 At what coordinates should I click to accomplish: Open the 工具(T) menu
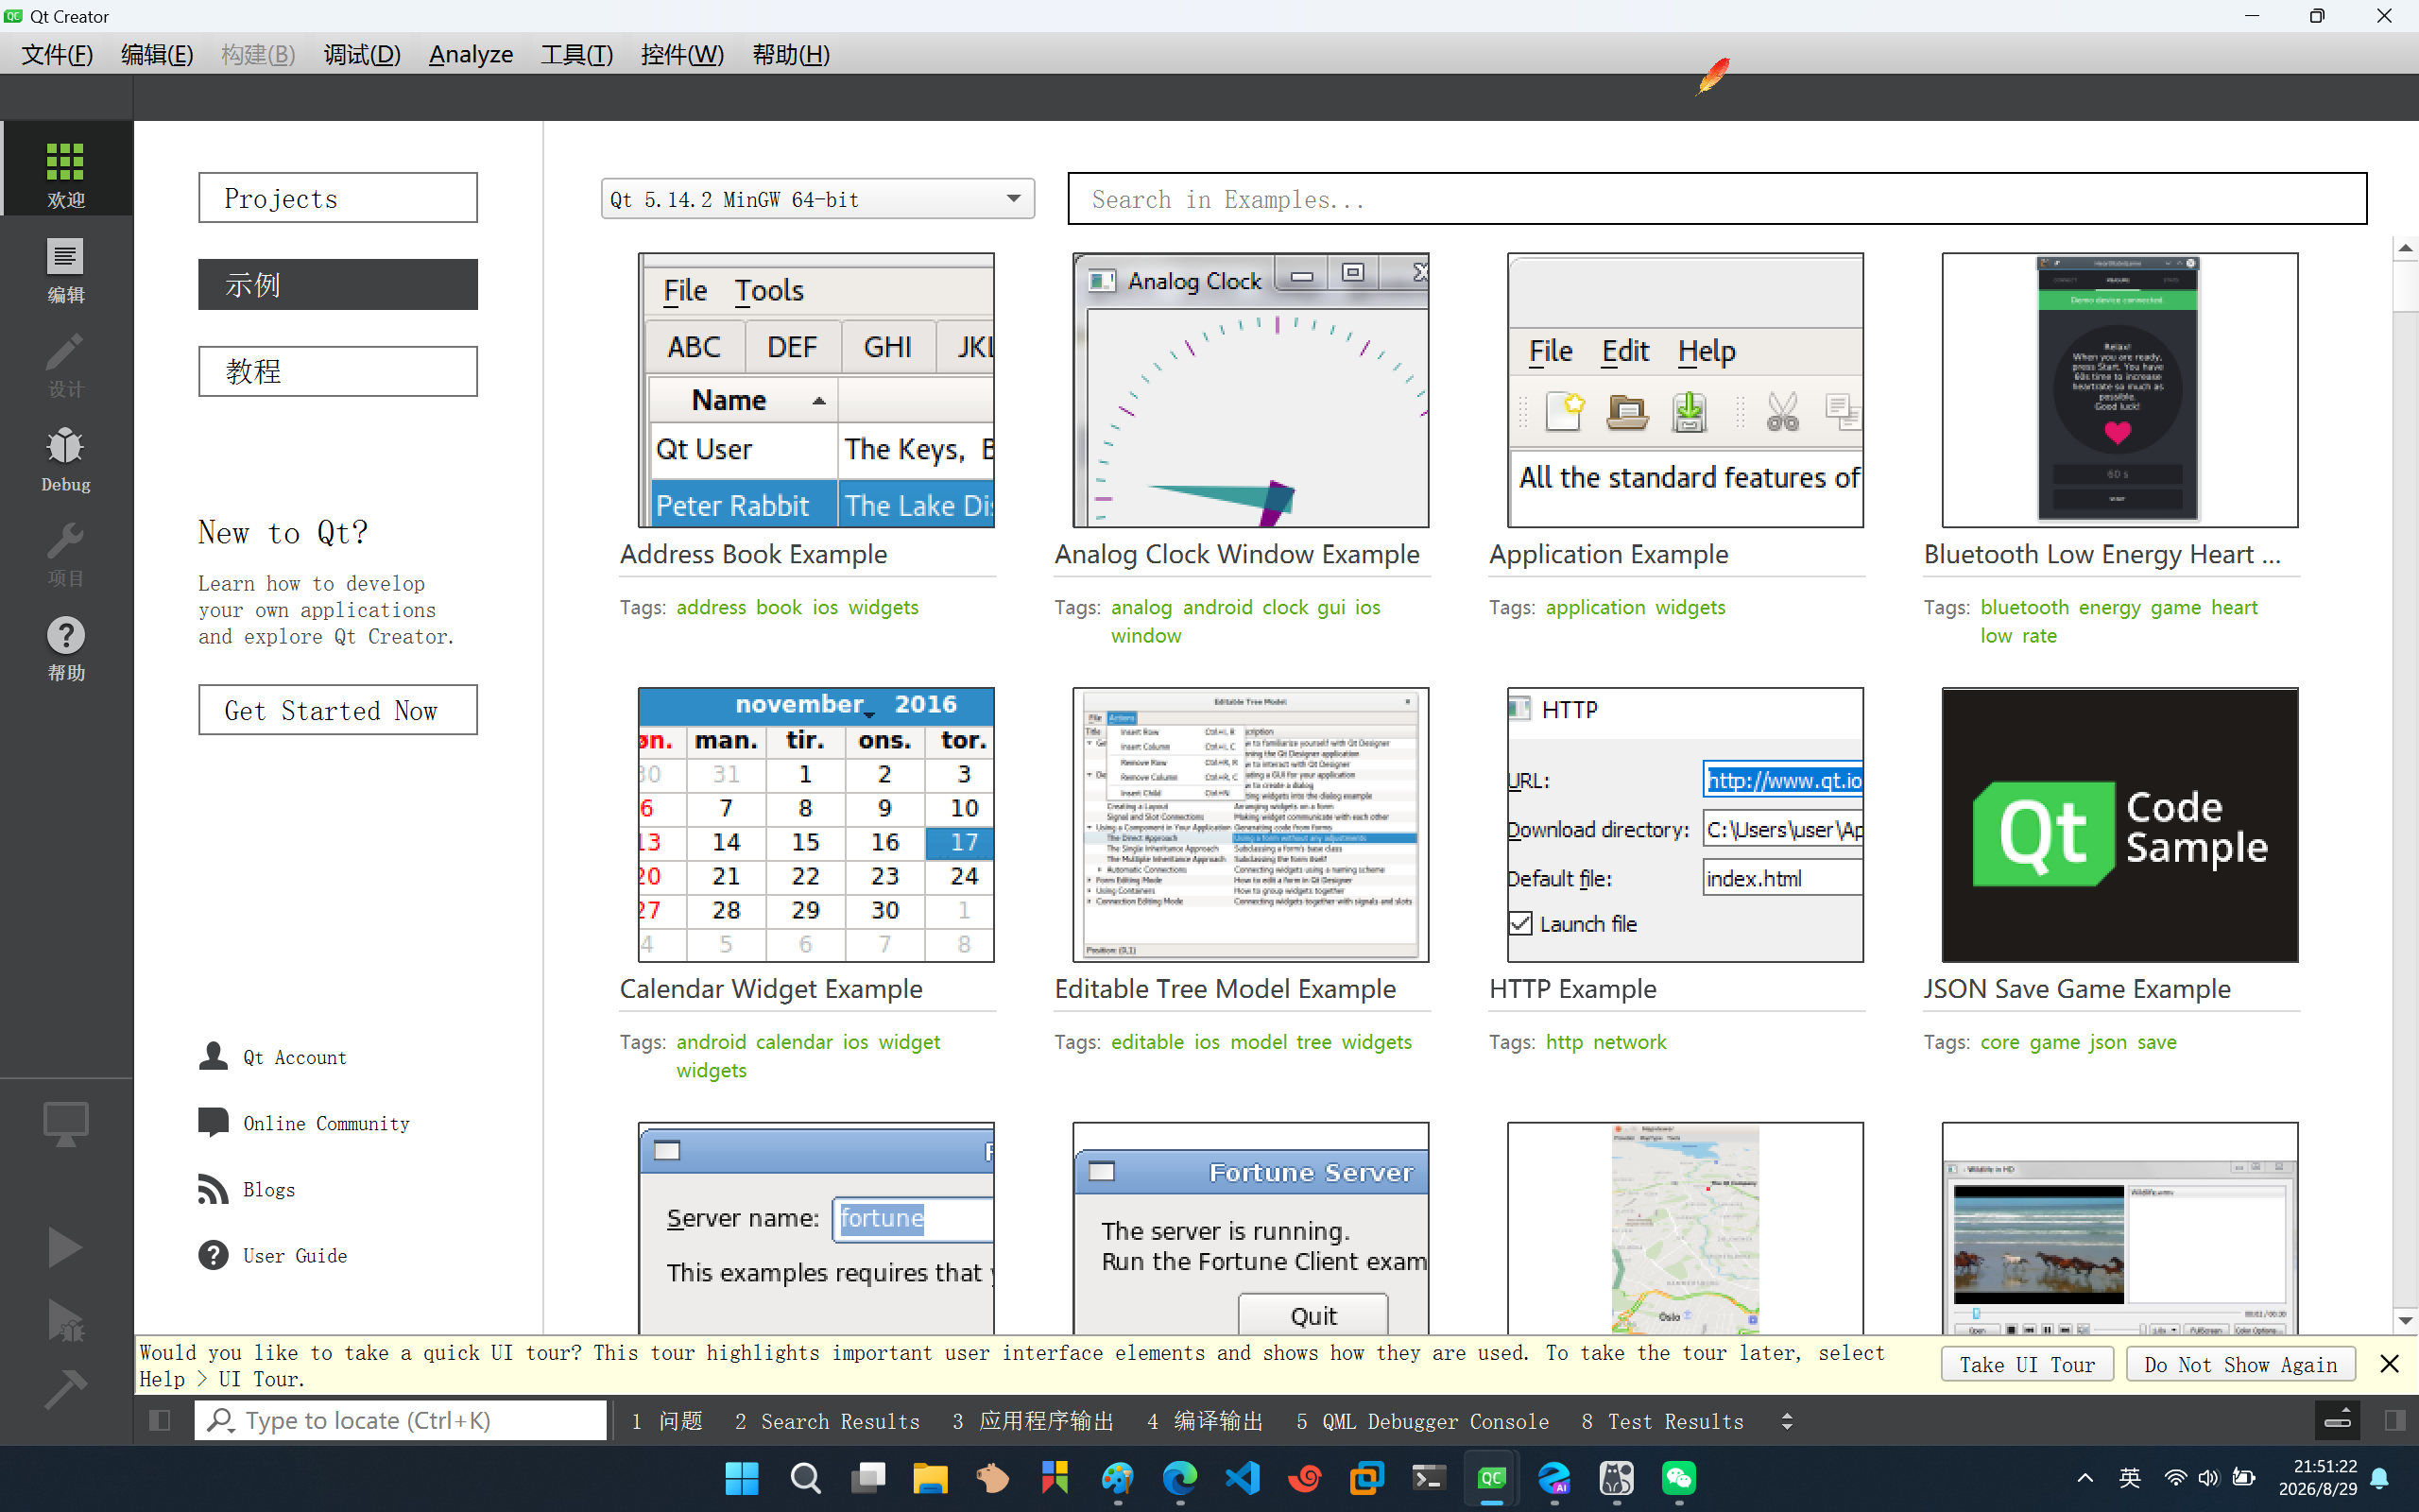pos(576,54)
